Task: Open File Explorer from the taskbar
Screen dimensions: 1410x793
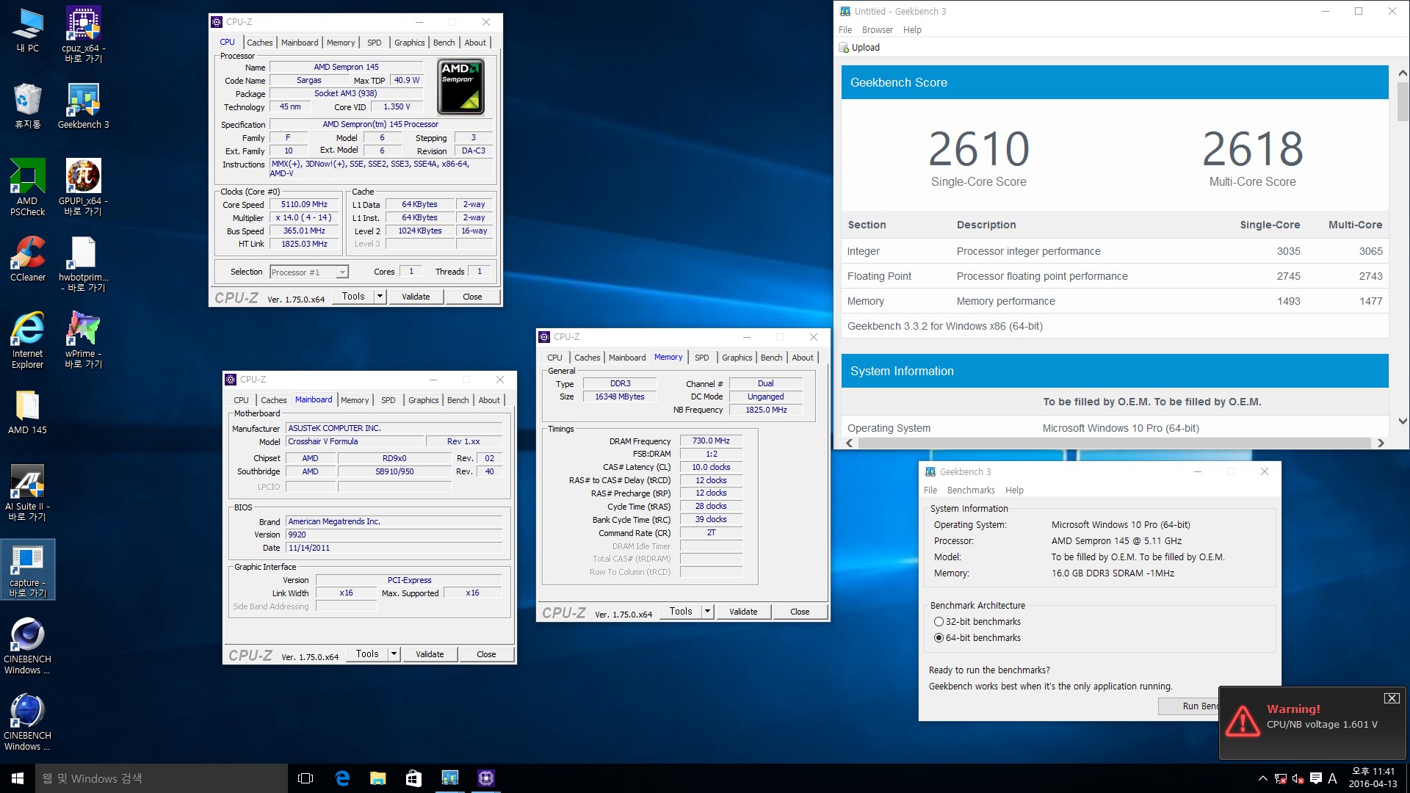Action: 377,778
